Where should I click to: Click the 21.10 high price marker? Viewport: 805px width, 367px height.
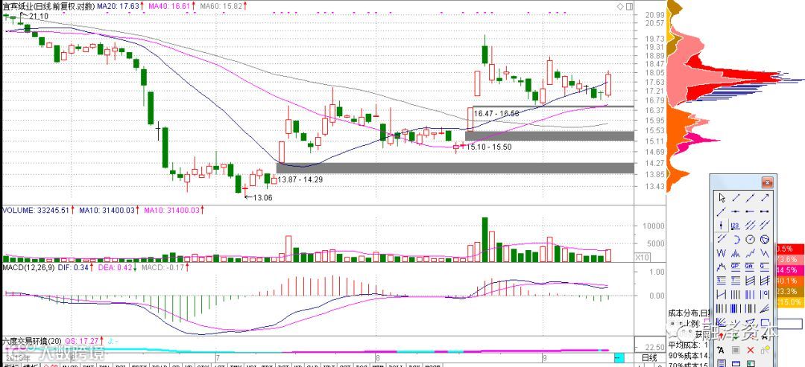[40, 17]
